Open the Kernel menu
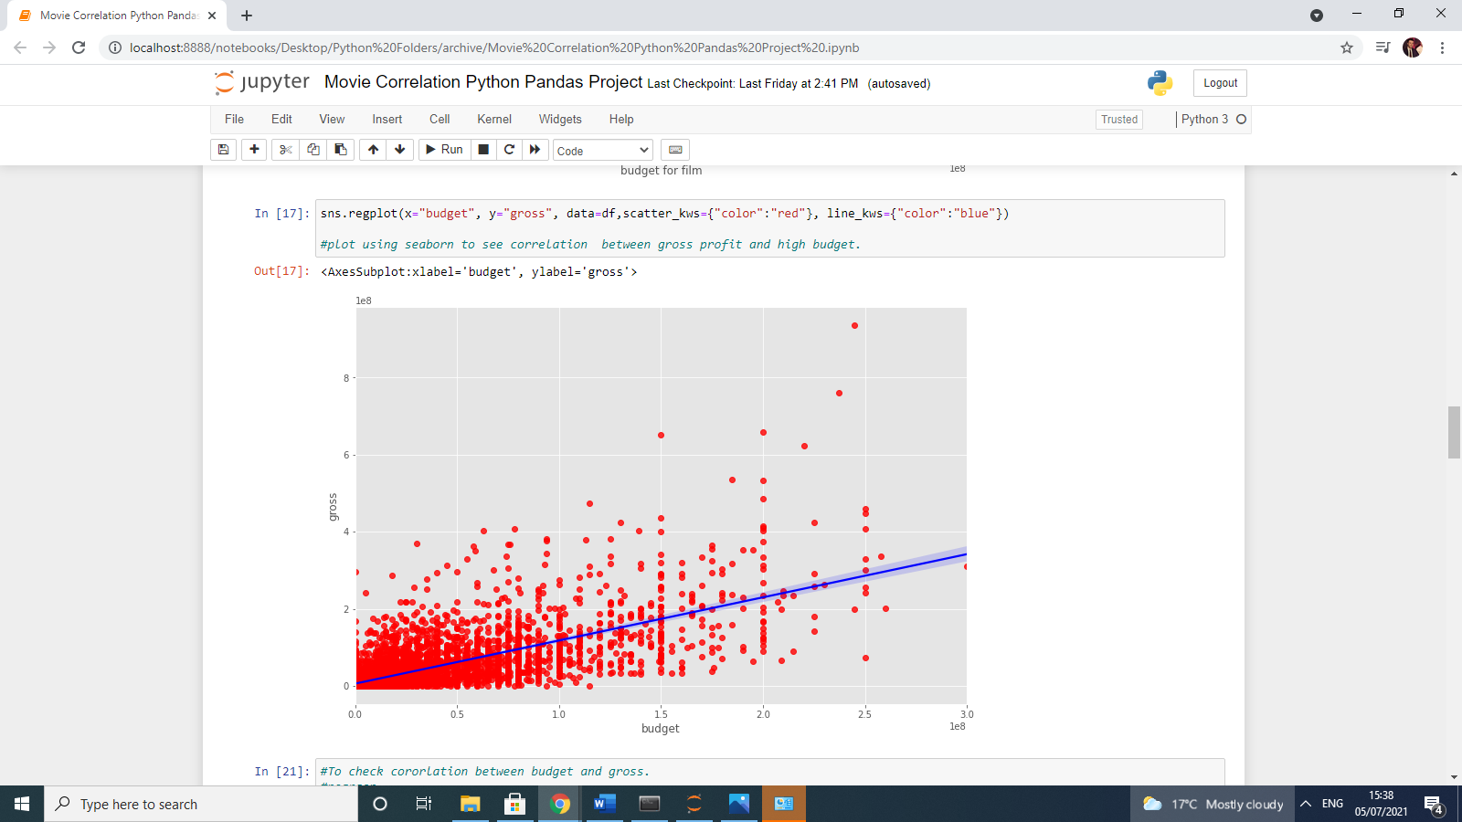Image resolution: width=1462 pixels, height=822 pixels. [493, 119]
